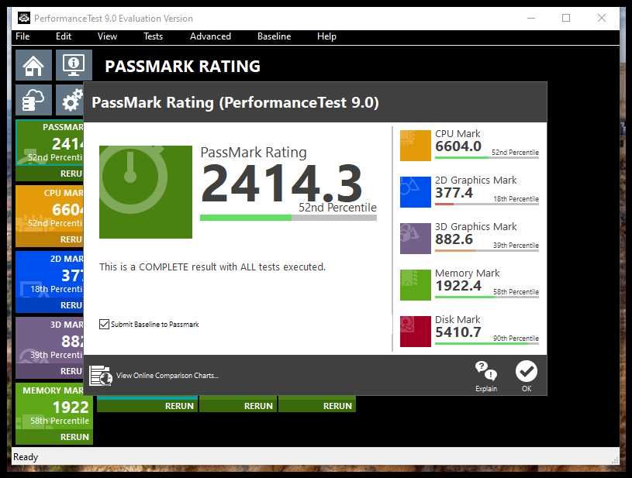This screenshot has width=632, height=478.
Task: Click the purple 3D Graphics Mark icon
Action: [x=415, y=239]
